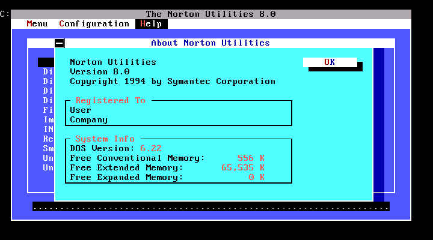Click the OK button
The width and height of the screenshot is (433, 240).
pos(330,62)
